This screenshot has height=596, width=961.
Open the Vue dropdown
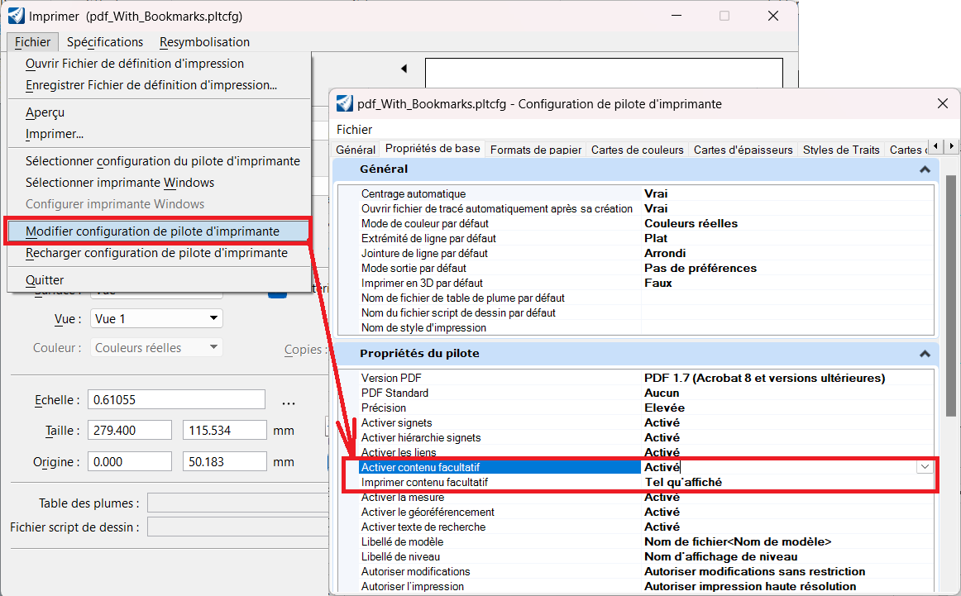click(157, 318)
